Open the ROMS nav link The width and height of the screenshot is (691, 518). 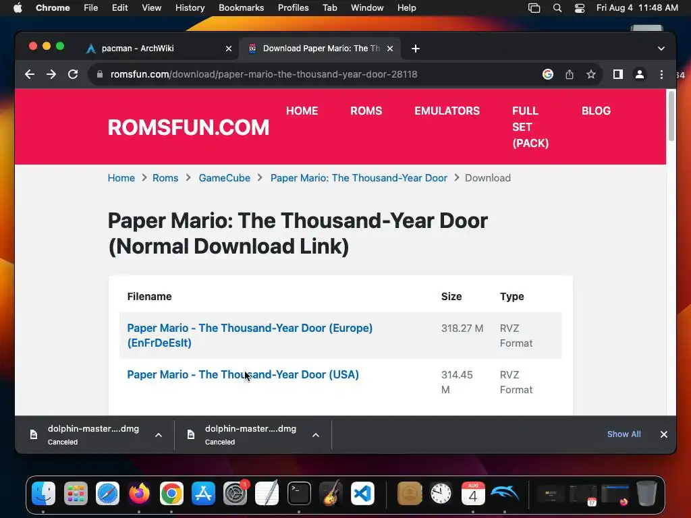pyautogui.click(x=366, y=111)
